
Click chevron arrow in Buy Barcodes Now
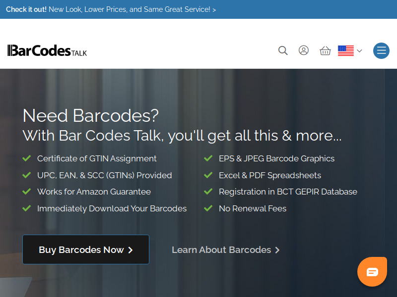point(131,250)
